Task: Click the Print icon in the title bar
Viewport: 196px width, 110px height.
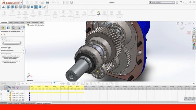Action: point(47,2)
